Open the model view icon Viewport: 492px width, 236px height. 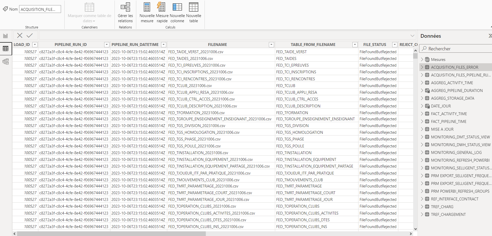coord(5,62)
